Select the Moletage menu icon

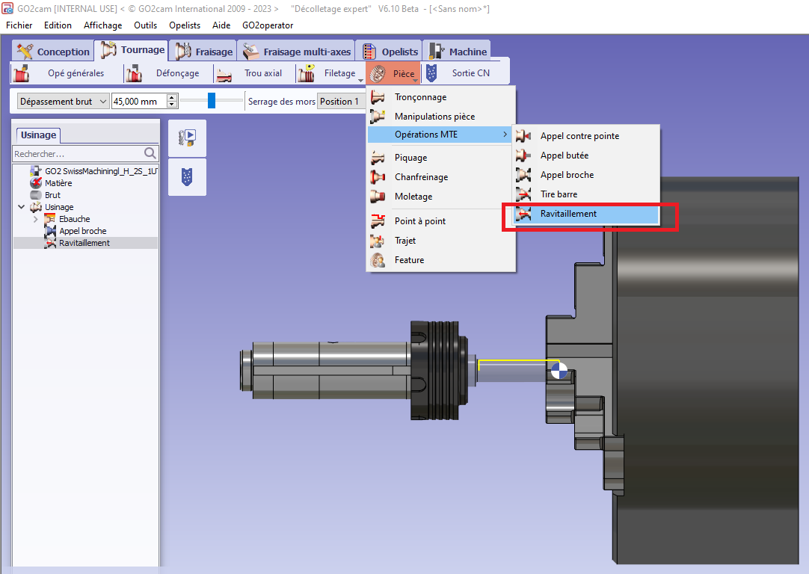tap(378, 197)
